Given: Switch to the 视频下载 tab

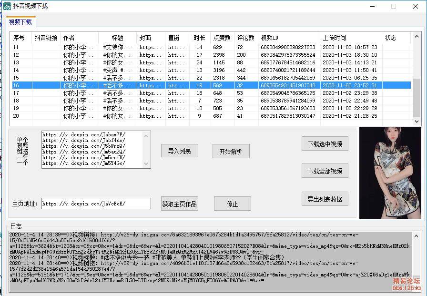Looking at the screenshot, I should pos(20,22).
